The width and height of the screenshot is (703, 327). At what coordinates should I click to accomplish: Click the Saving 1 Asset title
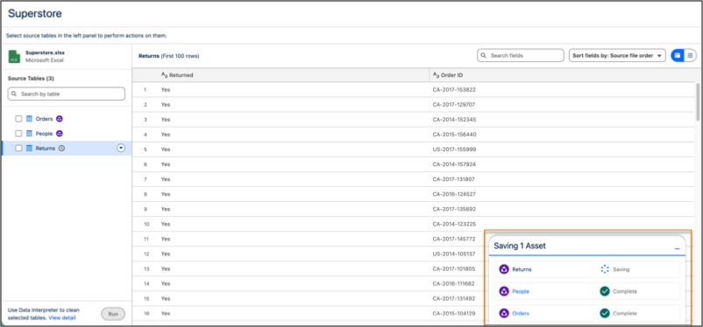coord(520,246)
